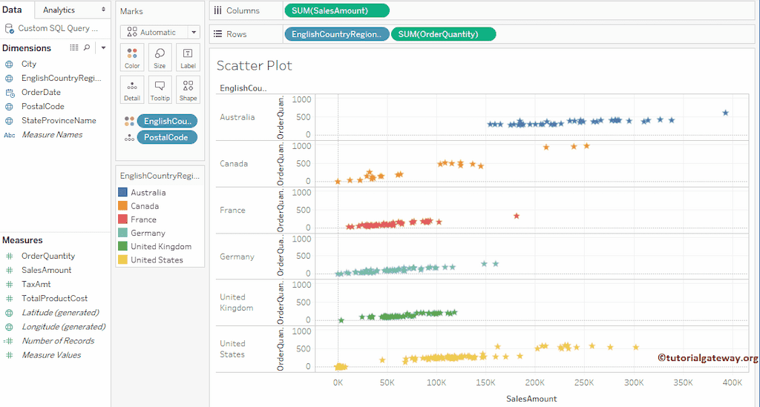
Task: Click the Custom SQL Query data source icon
Action: (9, 28)
